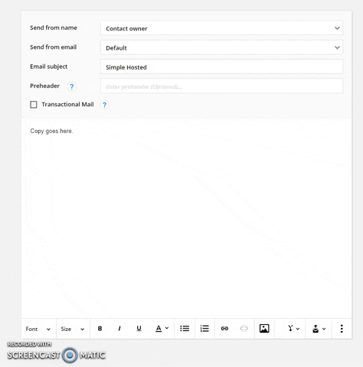Enable the Transactional Mail checkbox

(x=34, y=105)
